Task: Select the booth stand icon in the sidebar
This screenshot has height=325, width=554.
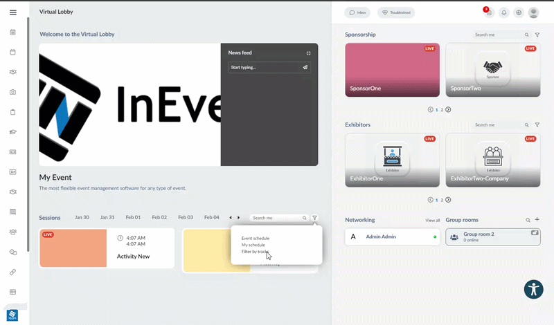Action: 12,212
